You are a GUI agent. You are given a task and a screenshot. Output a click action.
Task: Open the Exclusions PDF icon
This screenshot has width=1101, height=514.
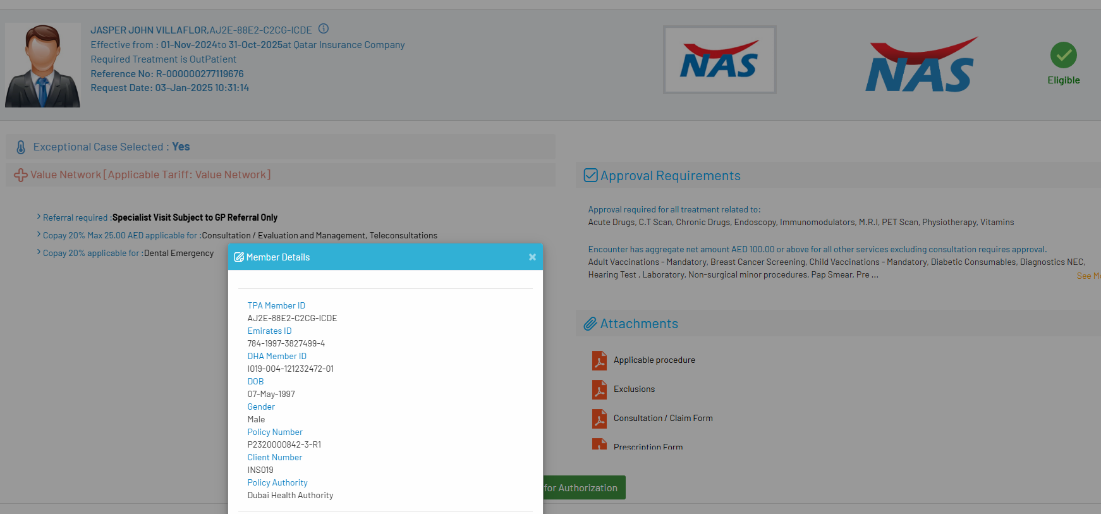(599, 389)
